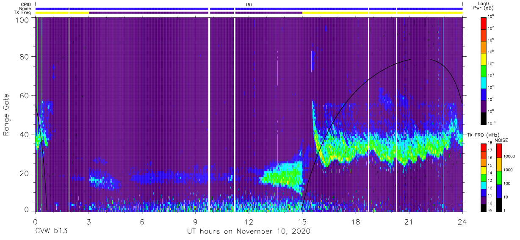Pick the red top segment of NOISE colorbar
Viewport: 520px width, 240px height.
(x=499, y=150)
